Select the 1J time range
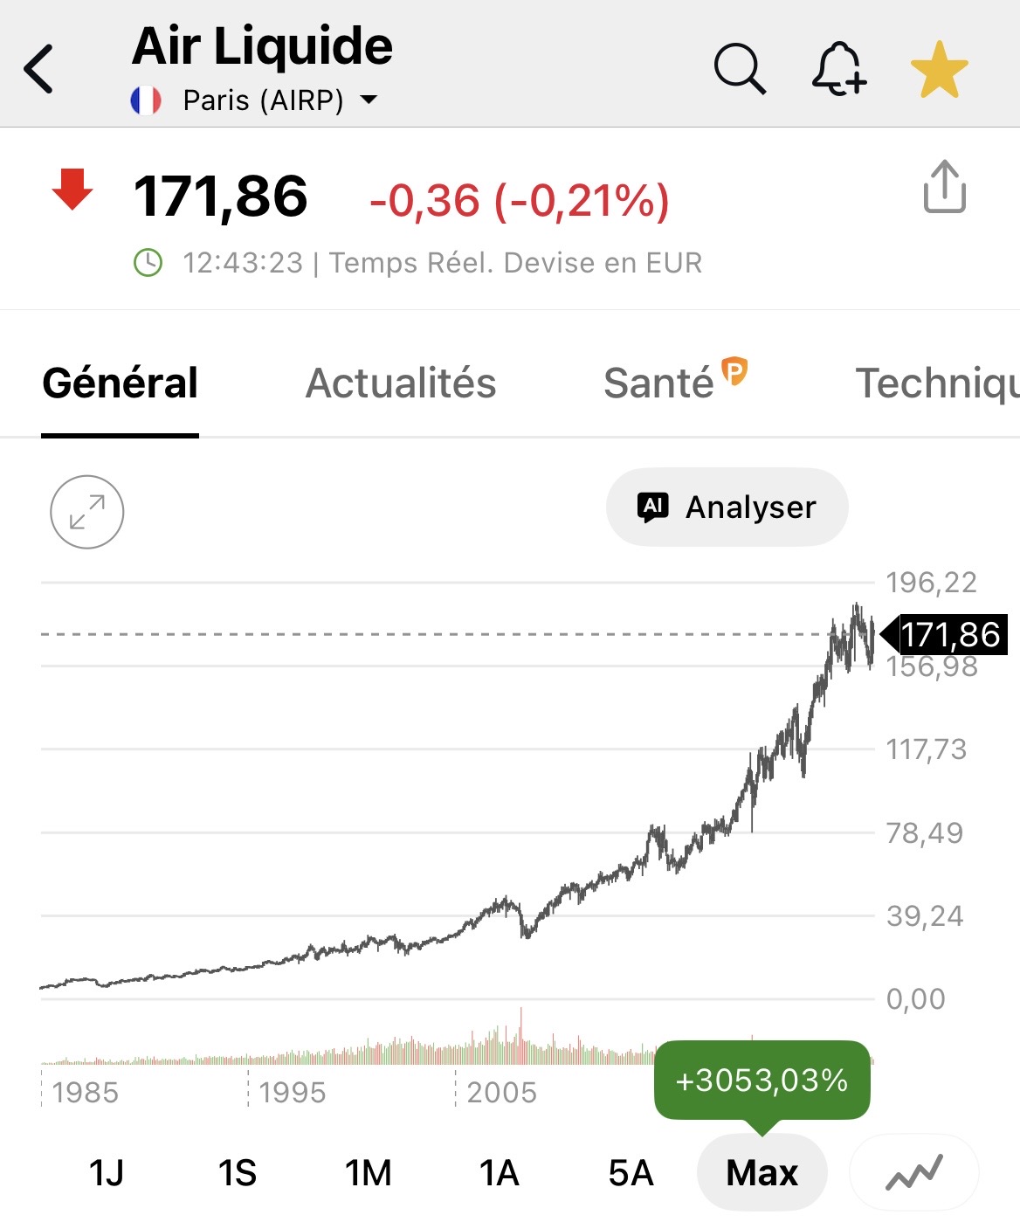 point(107,1172)
